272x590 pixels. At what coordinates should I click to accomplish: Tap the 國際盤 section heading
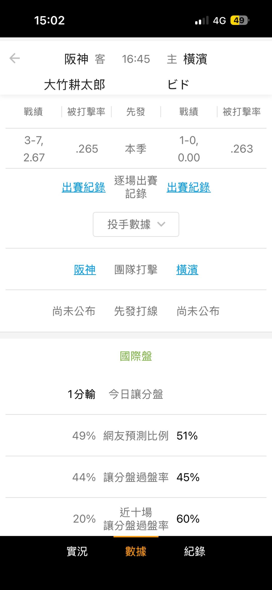(136, 356)
